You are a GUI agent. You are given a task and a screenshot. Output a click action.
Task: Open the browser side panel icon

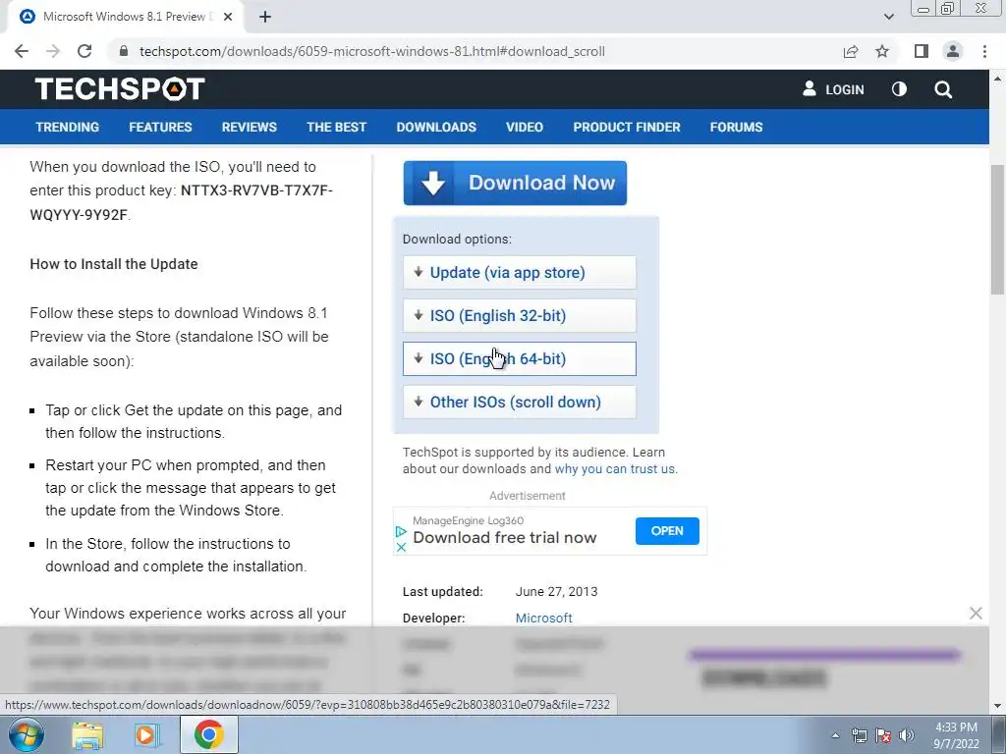(922, 51)
